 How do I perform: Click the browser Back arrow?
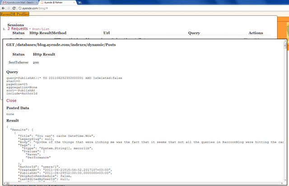click(3, 8)
